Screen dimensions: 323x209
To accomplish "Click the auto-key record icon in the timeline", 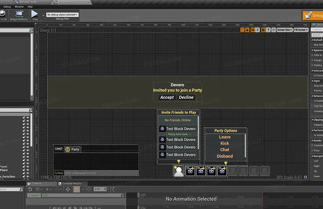I will (77, 189).
